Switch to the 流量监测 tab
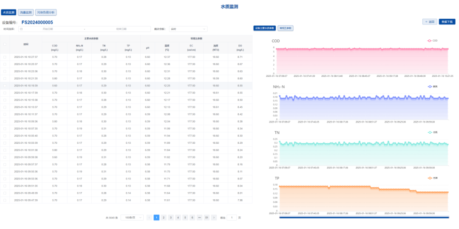 point(25,13)
